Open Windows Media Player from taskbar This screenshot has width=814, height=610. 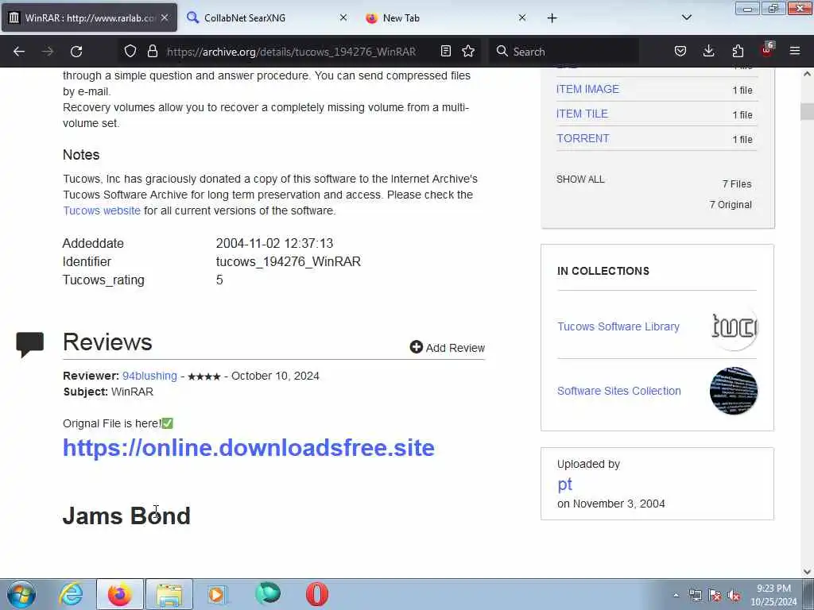(x=218, y=594)
